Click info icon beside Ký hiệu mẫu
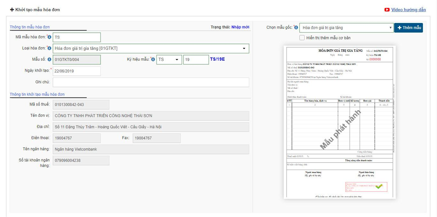 153,60
